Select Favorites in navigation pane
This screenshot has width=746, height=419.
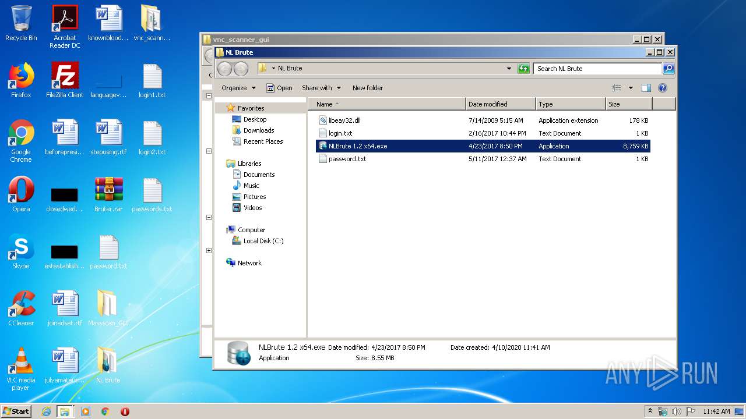click(x=251, y=108)
